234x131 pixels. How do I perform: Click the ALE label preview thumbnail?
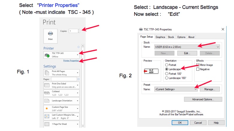[151, 71]
